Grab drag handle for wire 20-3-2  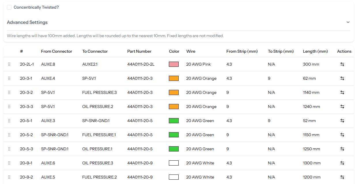click(x=9, y=92)
